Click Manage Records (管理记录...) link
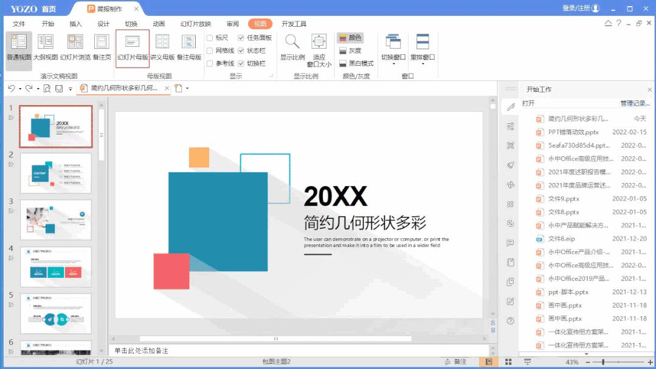 pyautogui.click(x=635, y=103)
